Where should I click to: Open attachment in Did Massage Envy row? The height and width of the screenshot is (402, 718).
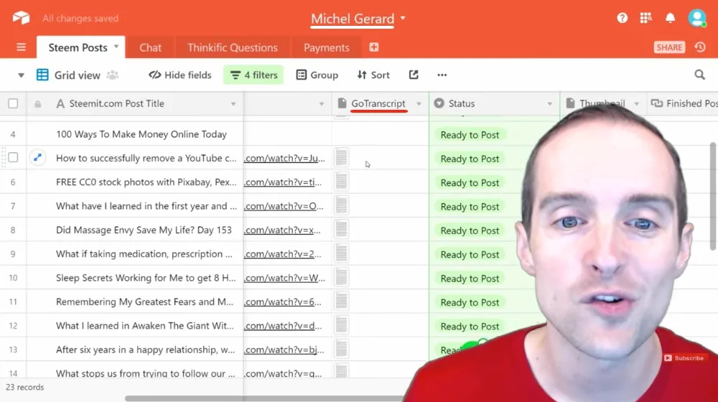[341, 229]
